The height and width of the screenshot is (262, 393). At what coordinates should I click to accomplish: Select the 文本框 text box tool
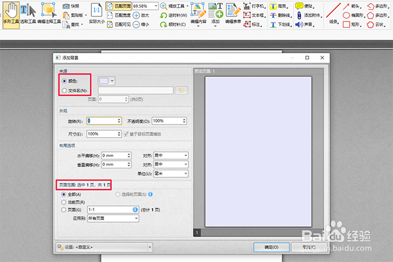254,15
